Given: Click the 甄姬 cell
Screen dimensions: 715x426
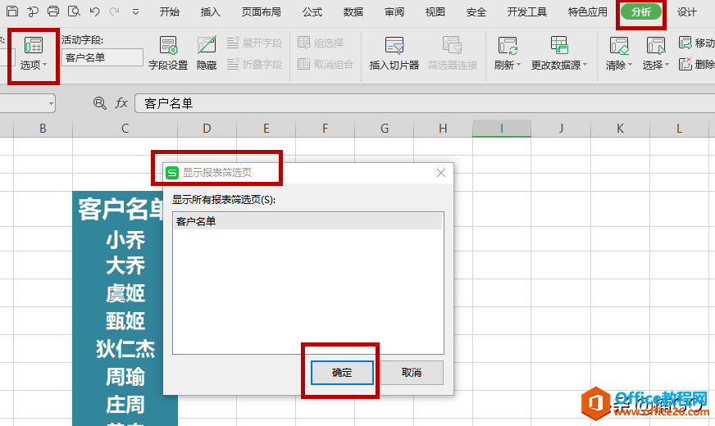Looking at the screenshot, I should point(125,321).
